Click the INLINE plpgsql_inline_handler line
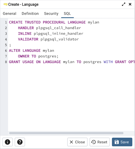135x149 pixels. pos(51,34)
